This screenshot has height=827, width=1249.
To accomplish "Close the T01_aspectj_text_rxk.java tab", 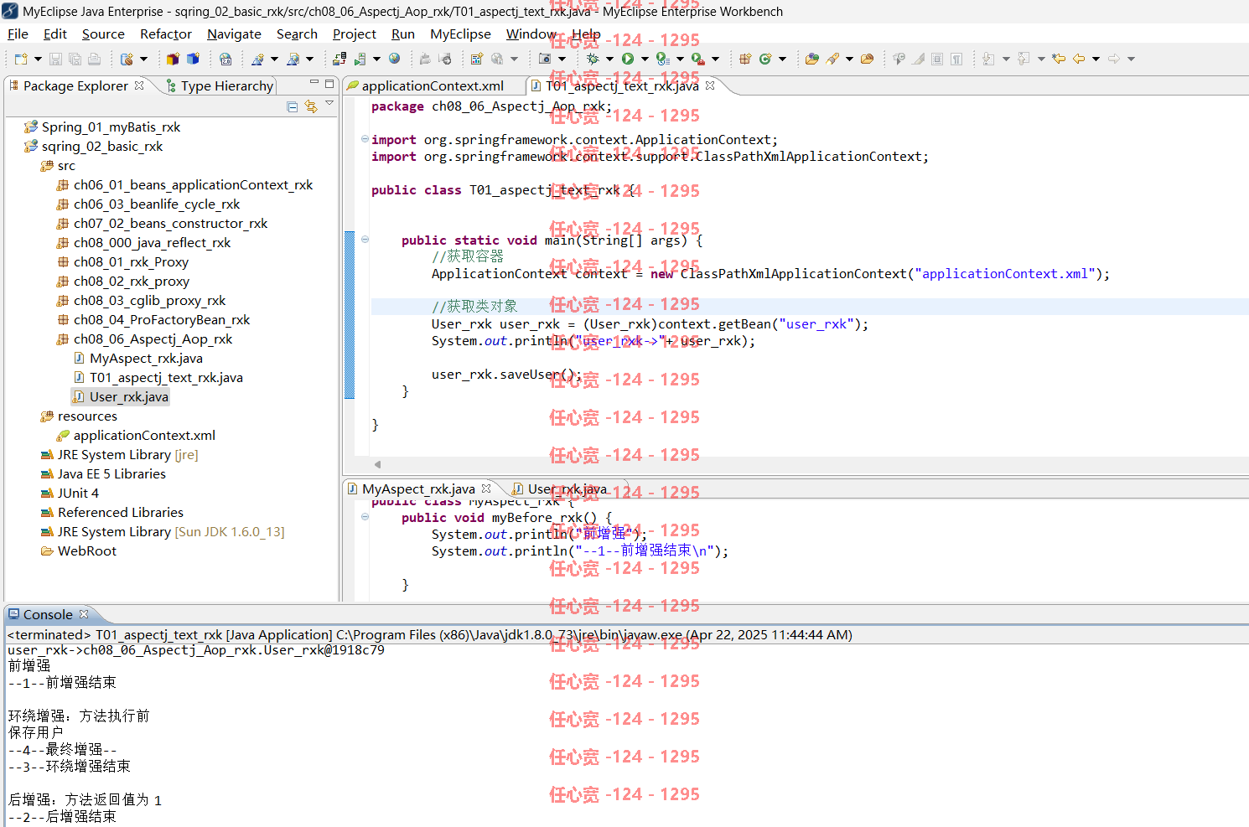I will (x=710, y=85).
